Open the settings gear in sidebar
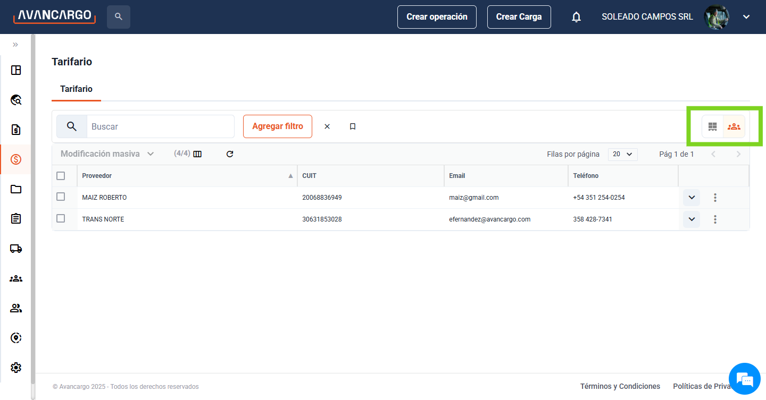This screenshot has width=766, height=400. (16, 368)
